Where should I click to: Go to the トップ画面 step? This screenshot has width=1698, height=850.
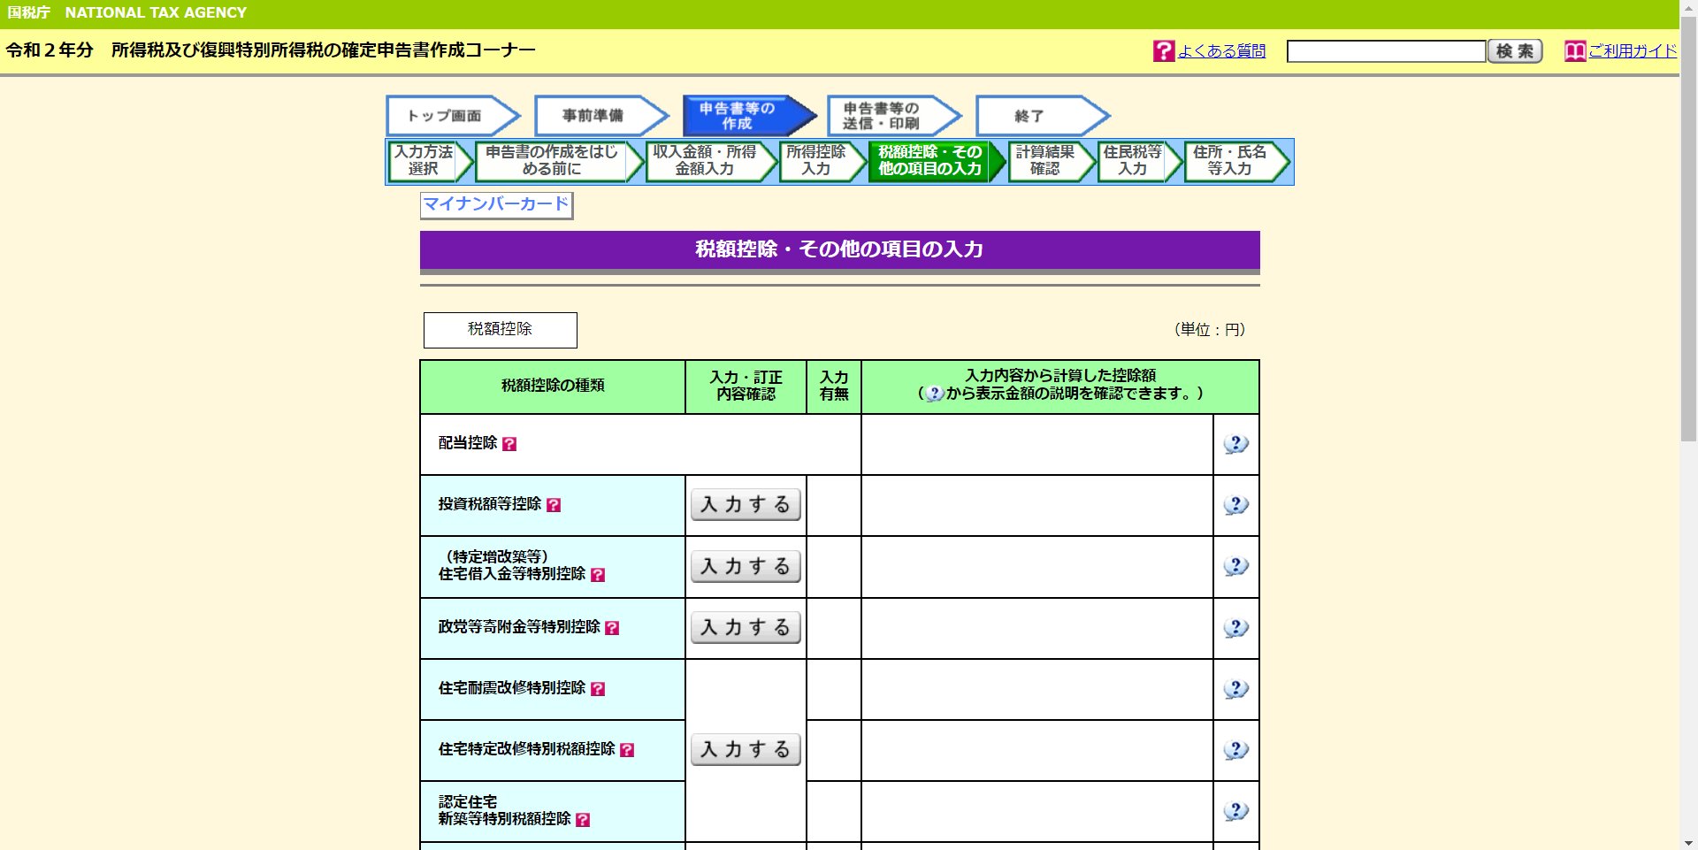coord(453,116)
